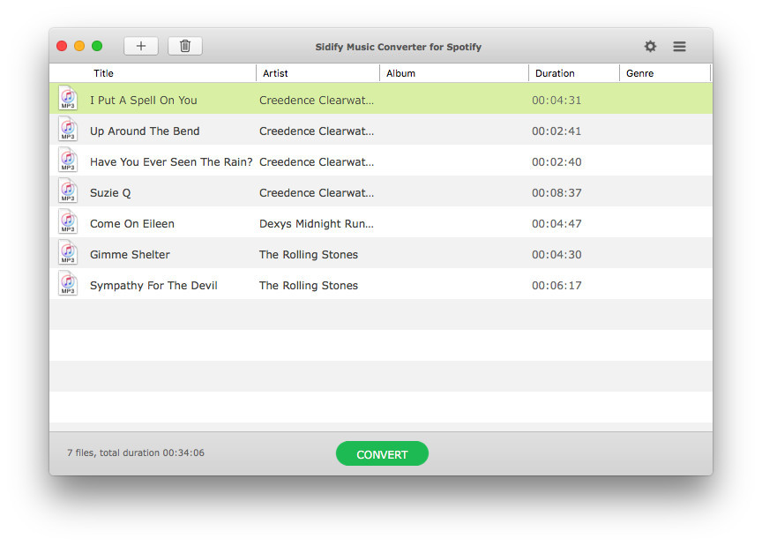The image size is (762, 546).
Task: Click The Rolling Stones artist for Gimme Shelter
Action: pos(309,255)
